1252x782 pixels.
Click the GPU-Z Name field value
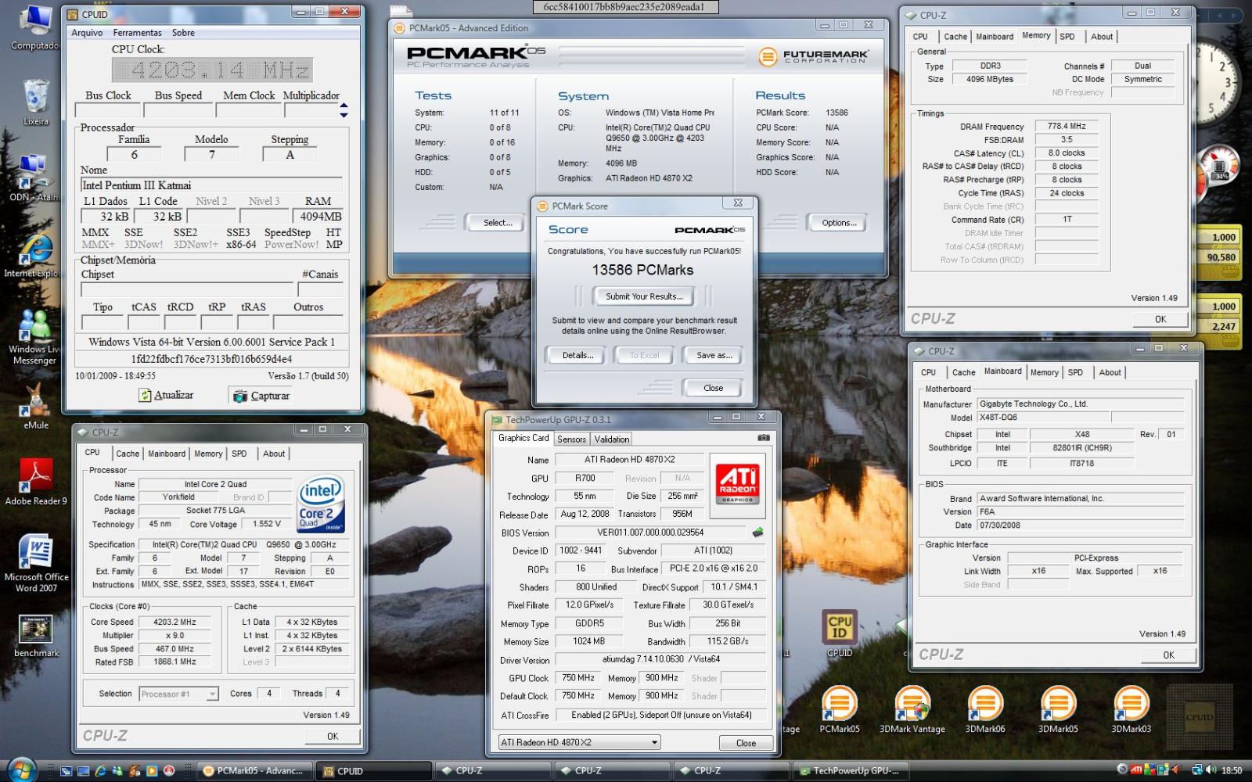point(630,460)
